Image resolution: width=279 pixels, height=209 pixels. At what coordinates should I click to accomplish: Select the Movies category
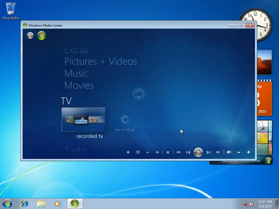[x=79, y=85]
